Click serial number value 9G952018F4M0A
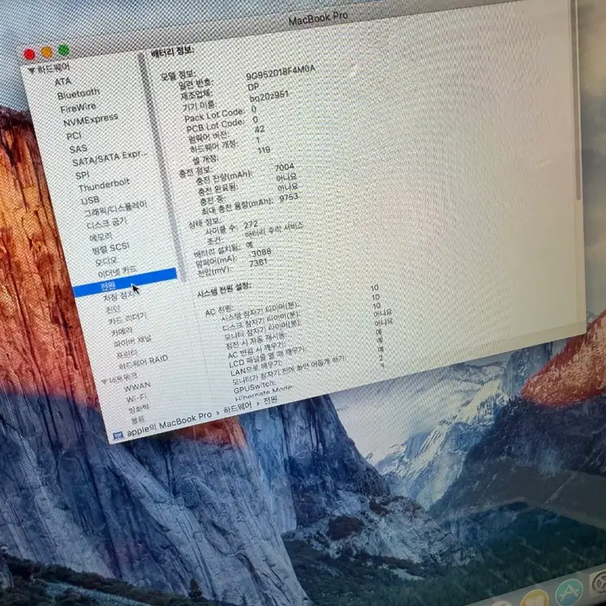This screenshot has height=606, width=606. click(280, 72)
